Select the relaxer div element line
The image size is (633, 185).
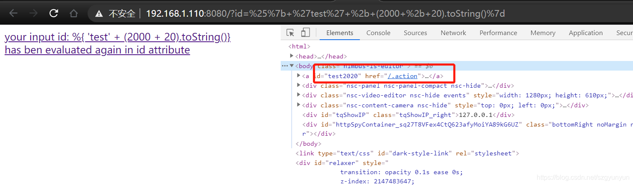click(342, 163)
